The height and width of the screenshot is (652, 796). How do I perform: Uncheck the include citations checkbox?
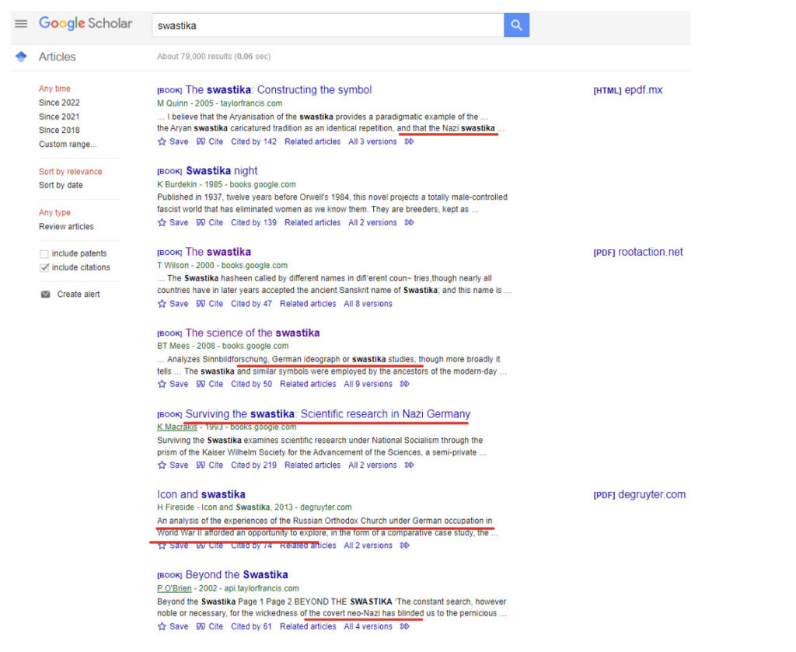44,268
